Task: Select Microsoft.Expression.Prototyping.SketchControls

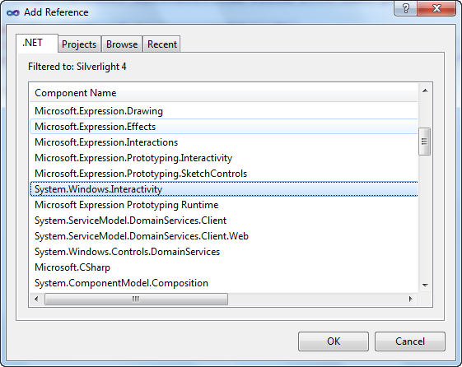Action: tap(223, 174)
